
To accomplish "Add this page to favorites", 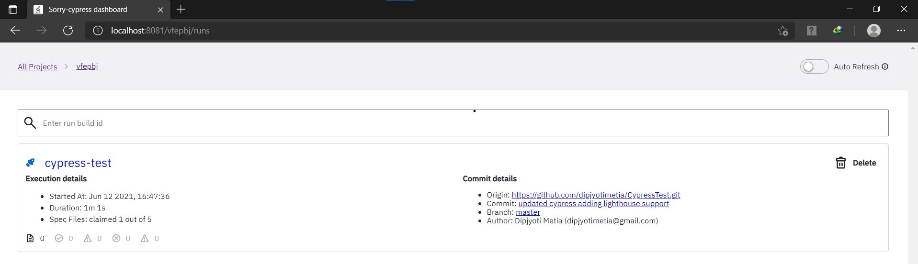I will tap(783, 31).
